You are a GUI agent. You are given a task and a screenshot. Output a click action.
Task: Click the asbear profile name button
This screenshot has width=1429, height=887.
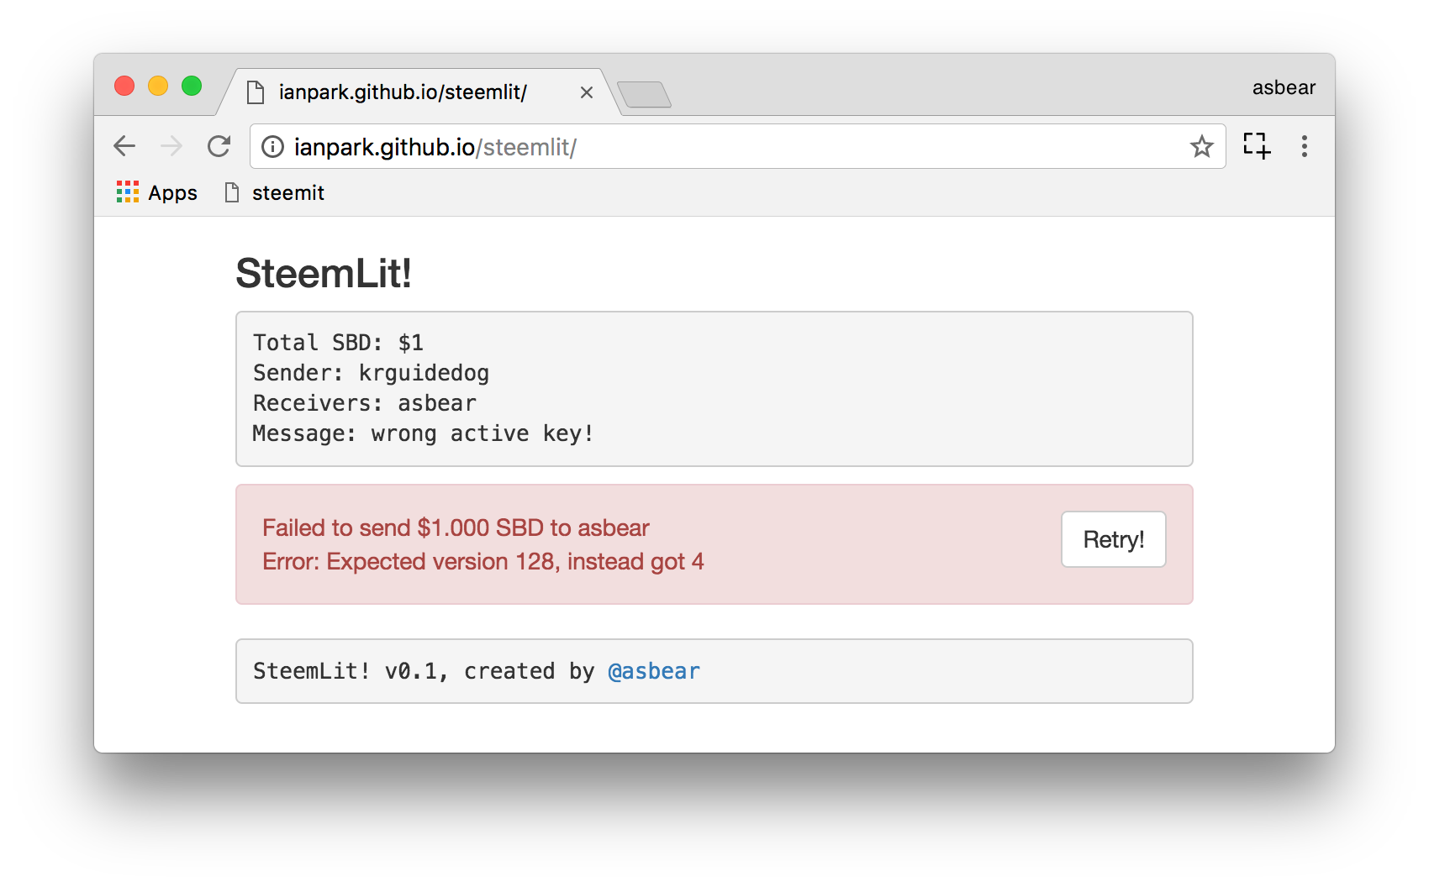click(1284, 87)
